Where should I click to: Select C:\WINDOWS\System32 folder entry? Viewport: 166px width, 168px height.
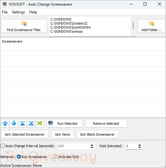69,23
